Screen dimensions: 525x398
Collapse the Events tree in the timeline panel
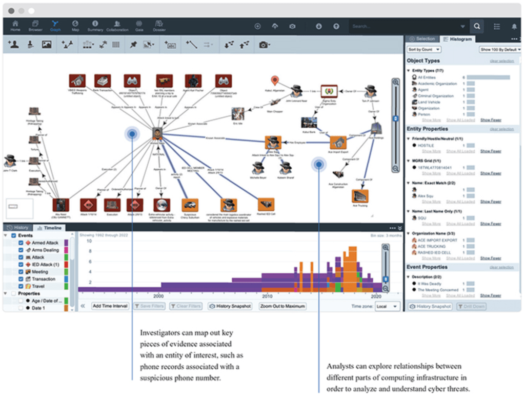click(x=6, y=235)
